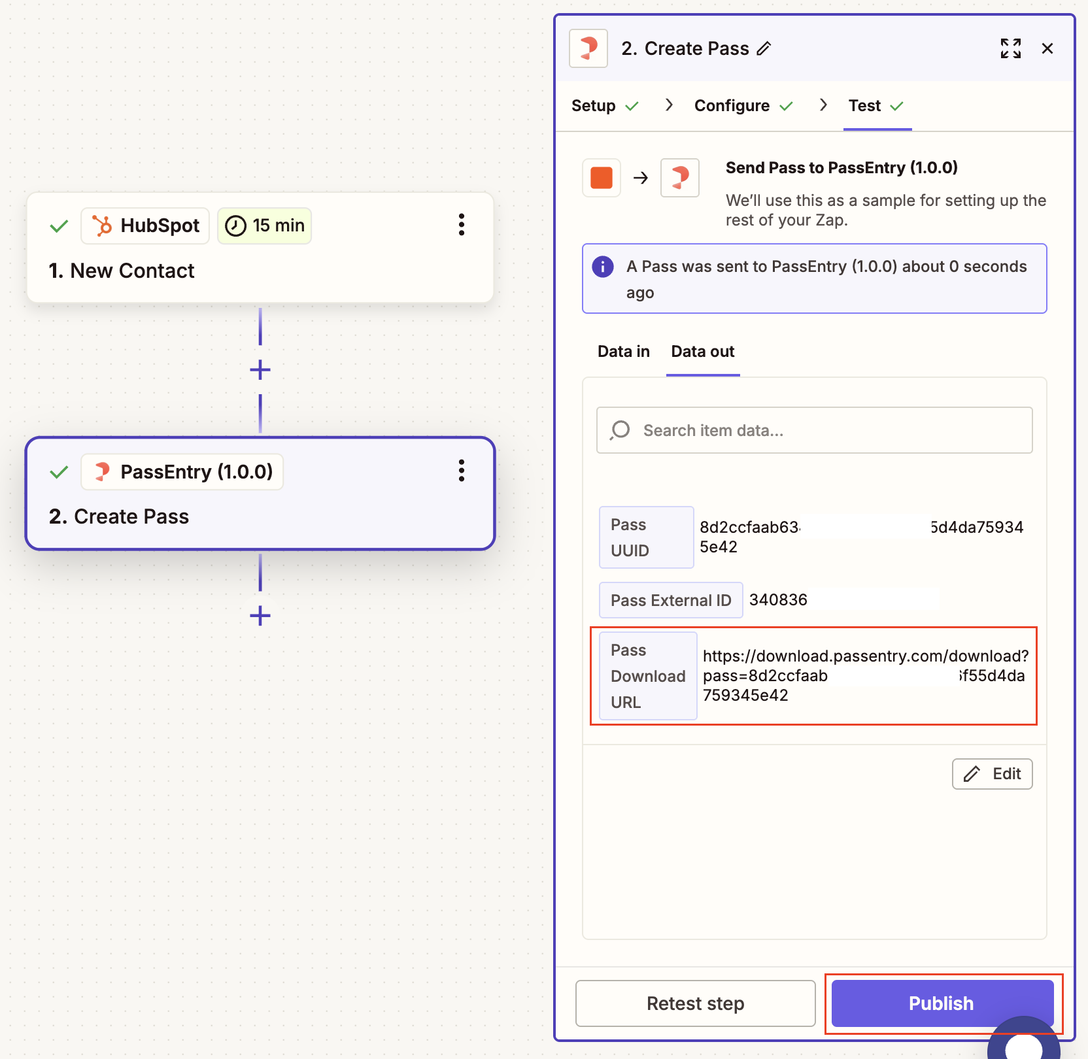Open the Test tab

pos(876,106)
